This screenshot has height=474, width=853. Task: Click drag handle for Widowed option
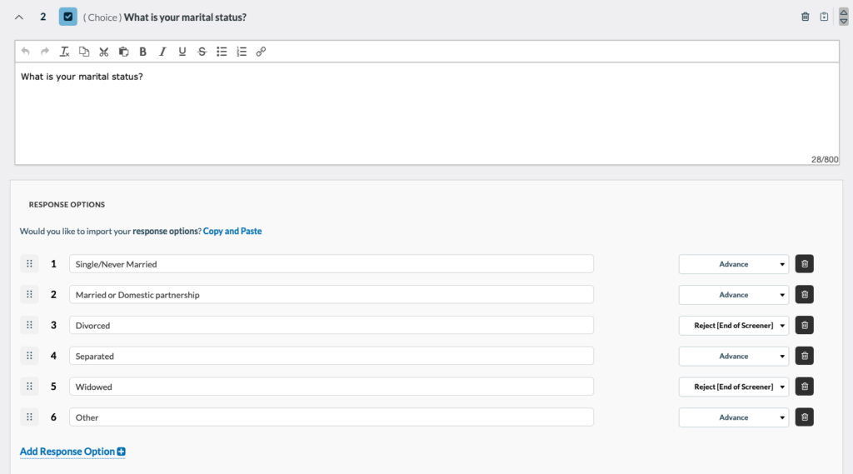29,387
